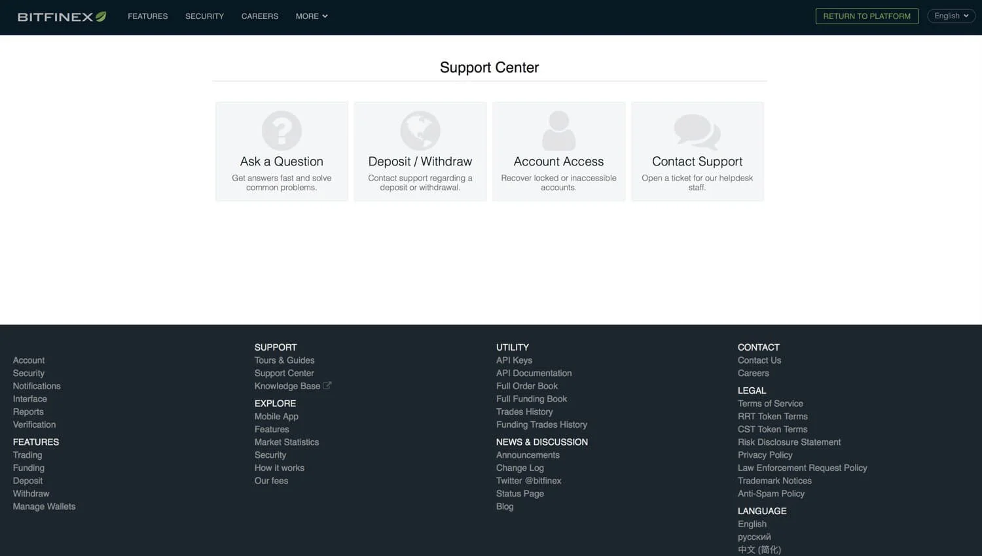Click RETURN TO PLATFORM button
The width and height of the screenshot is (982, 556).
point(866,16)
